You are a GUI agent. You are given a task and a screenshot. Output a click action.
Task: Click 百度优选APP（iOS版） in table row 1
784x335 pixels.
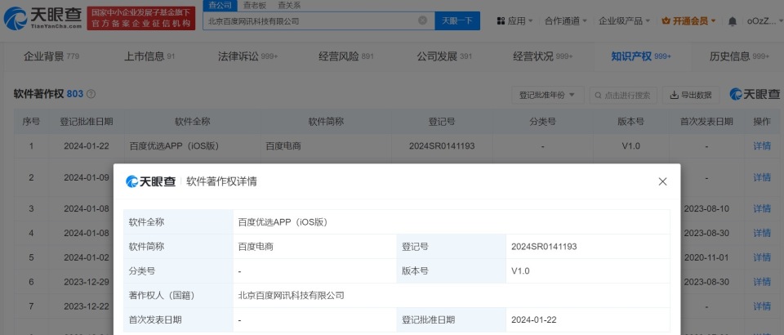click(174, 146)
